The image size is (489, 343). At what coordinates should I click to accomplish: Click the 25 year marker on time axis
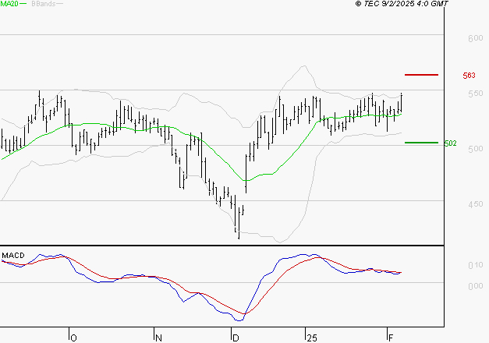(x=312, y=338)
